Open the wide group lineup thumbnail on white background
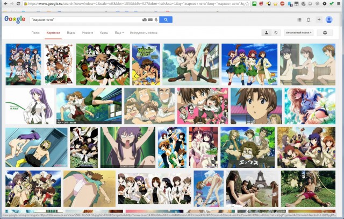Screen dimensions: 344x219 (x=154, y=189)
